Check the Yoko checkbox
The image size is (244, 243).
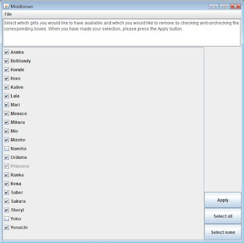(x=7, y=219)
